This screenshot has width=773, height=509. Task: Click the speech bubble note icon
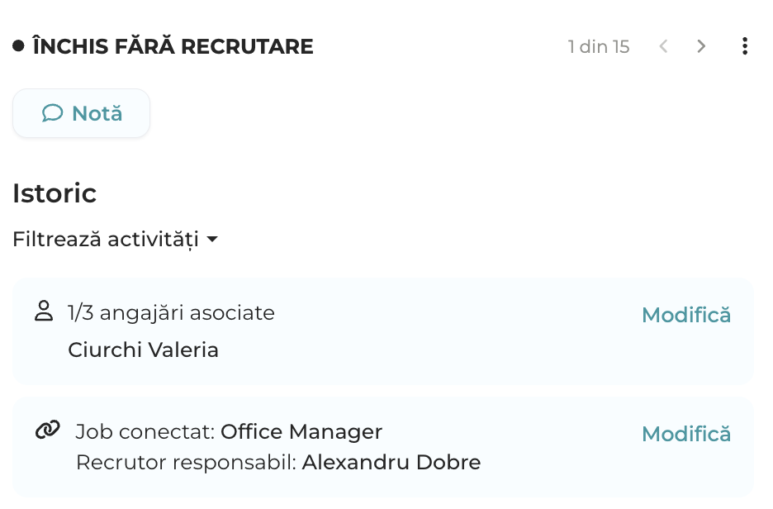pyautogui.click(x=52, y=113)
